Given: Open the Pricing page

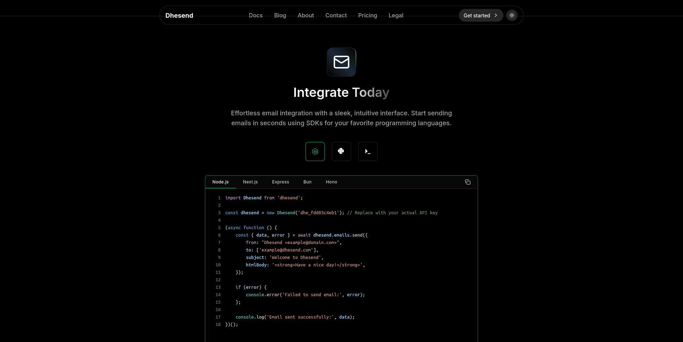Looking at the screenshot, I should pos(367,15).
